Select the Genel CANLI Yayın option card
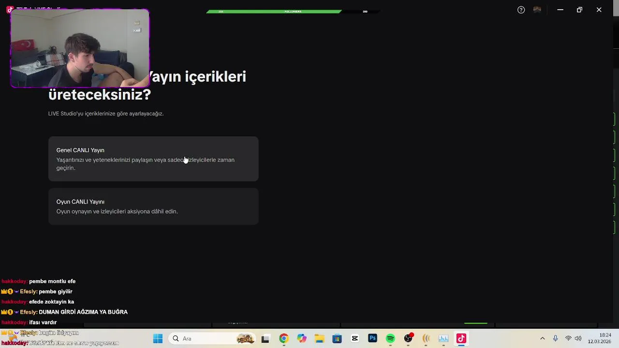 click(x=153, y=159)
